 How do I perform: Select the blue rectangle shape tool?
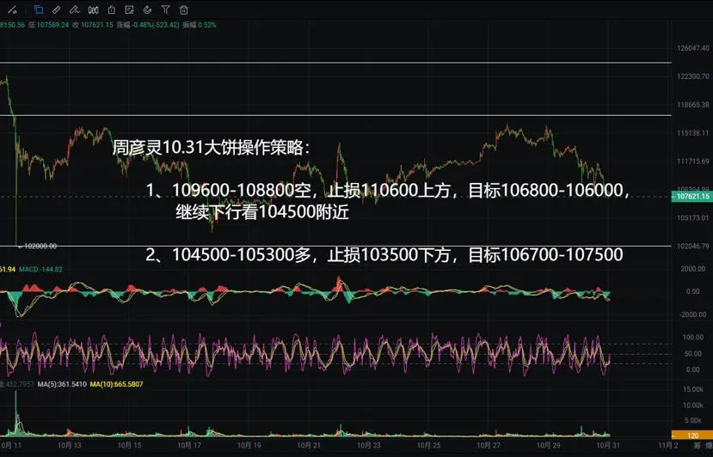39,9
